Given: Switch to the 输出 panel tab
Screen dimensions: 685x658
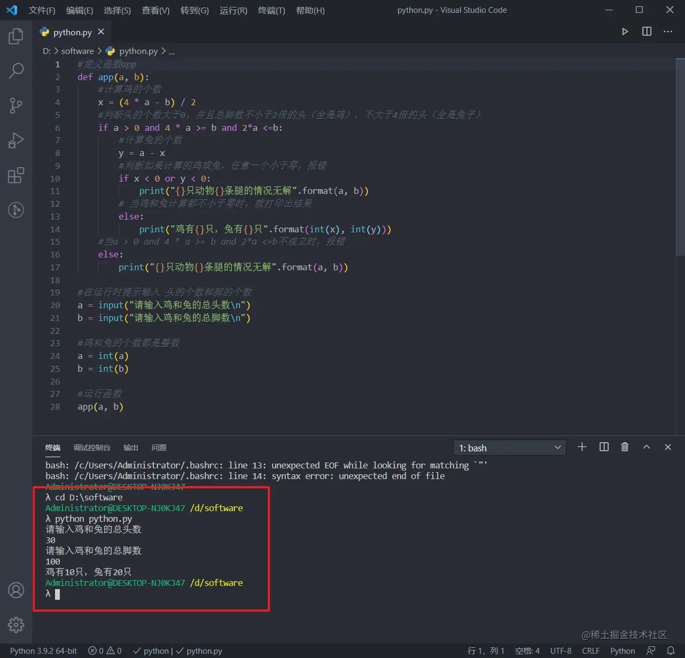Looking at the screenshot, I should (131, 448).
